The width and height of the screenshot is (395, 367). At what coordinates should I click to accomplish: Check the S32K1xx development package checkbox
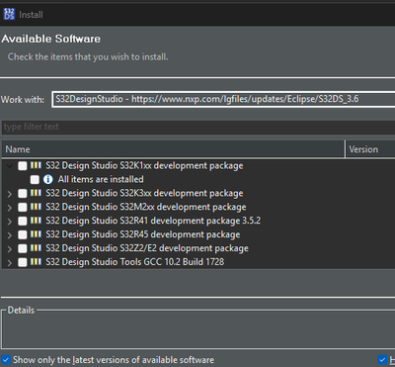coord(23,166)
